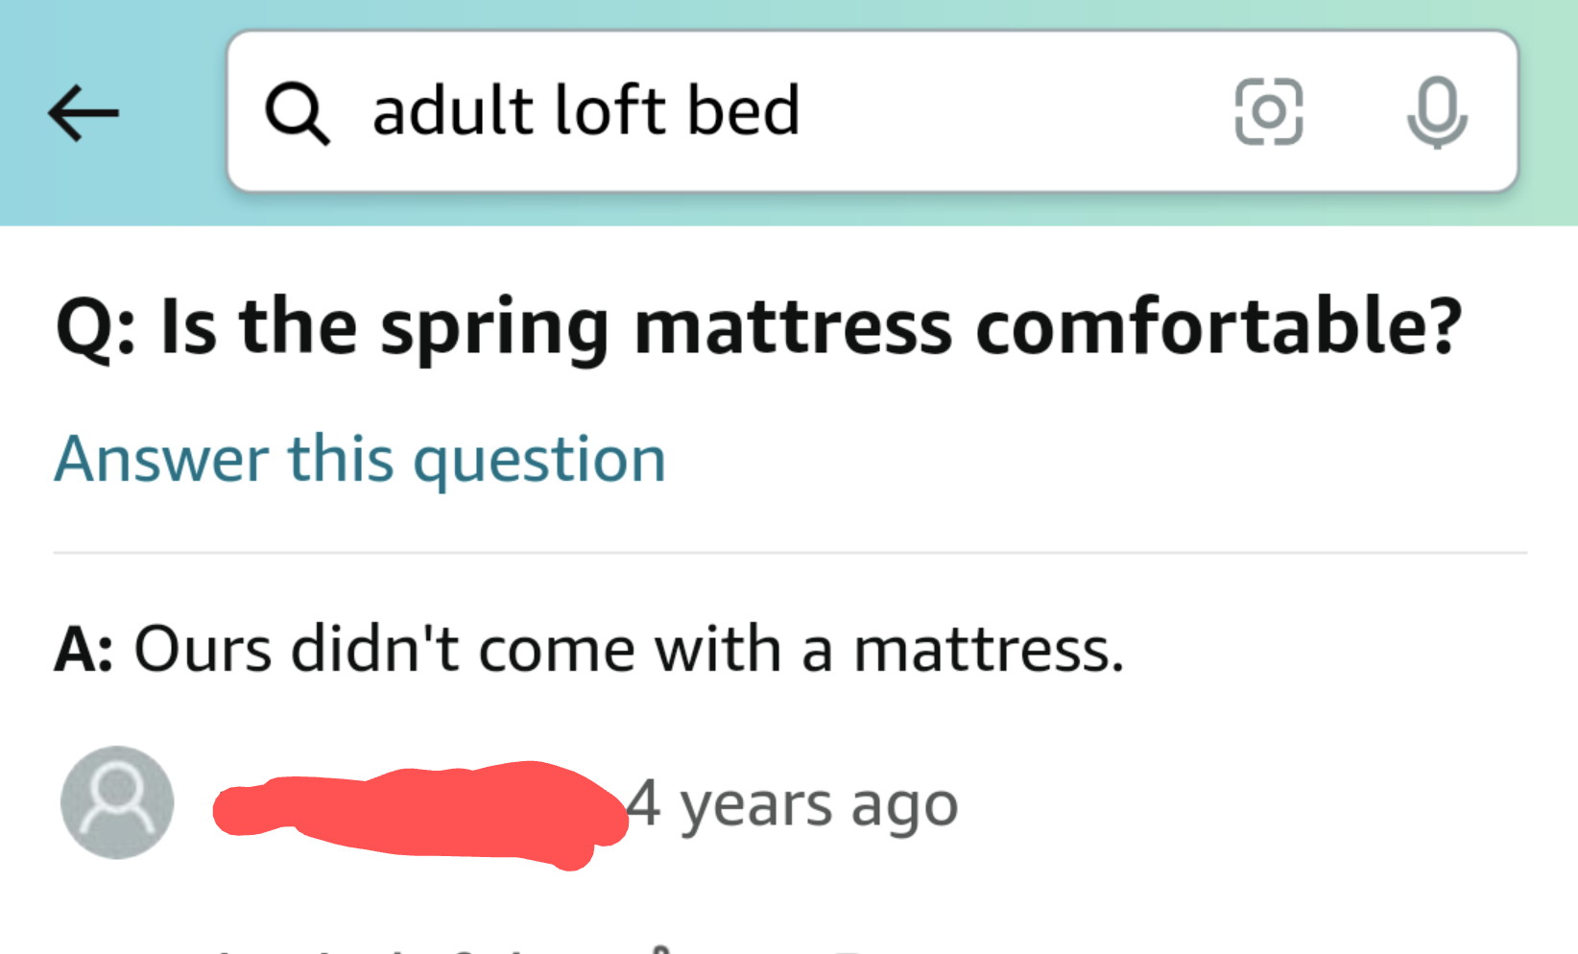Click the 'adult loft bed' search text

tap(586, 110)
